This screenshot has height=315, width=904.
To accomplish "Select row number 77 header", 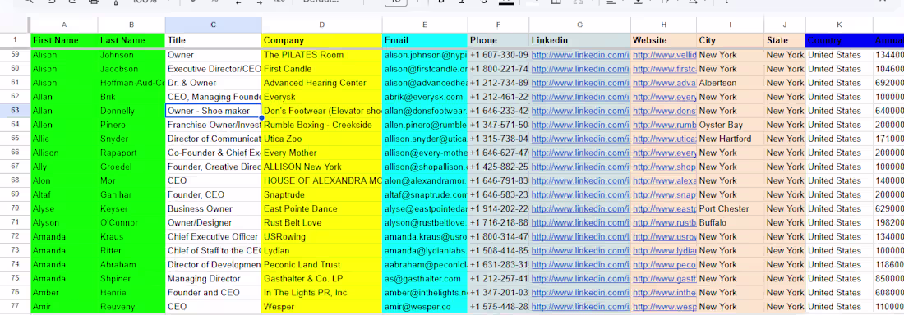I will point(15,306).
